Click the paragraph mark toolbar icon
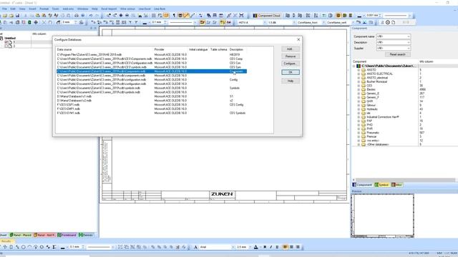Screen dimensions: 458x257 coord(174,16)
